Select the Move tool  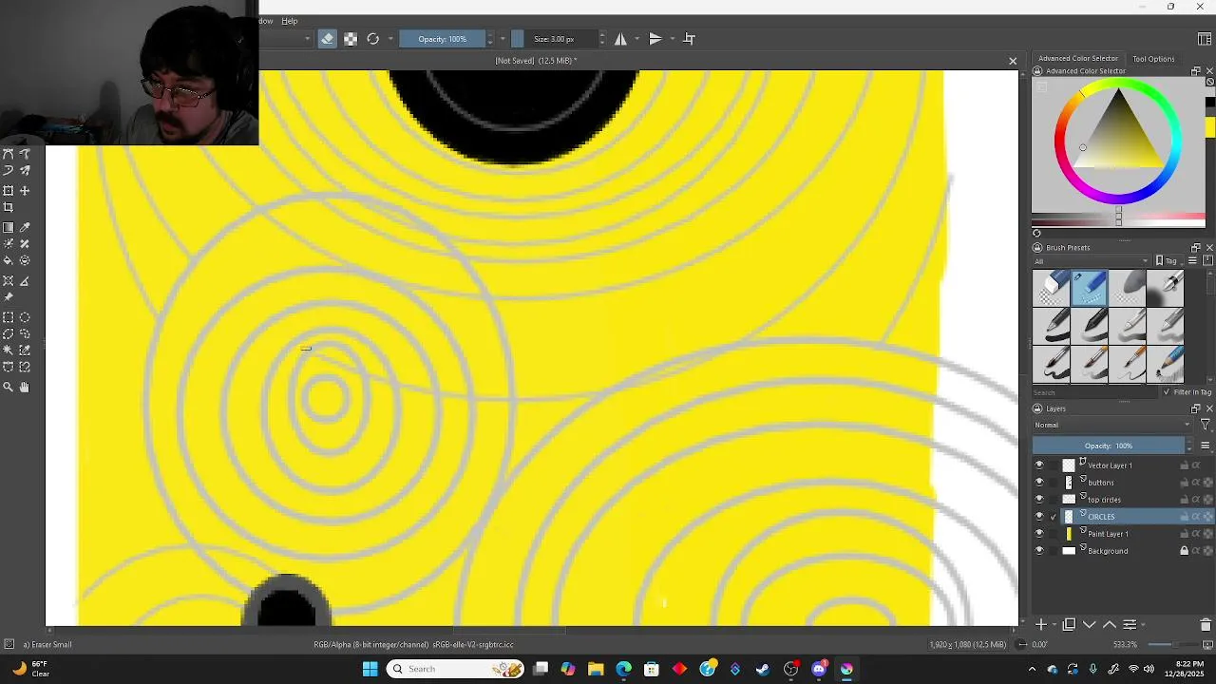[25, 191]
